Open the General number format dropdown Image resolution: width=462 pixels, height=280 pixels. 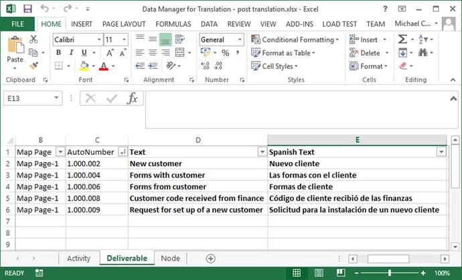point(240,40)
